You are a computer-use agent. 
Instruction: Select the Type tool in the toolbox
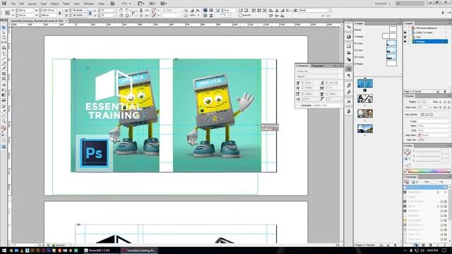pos(4,54)
